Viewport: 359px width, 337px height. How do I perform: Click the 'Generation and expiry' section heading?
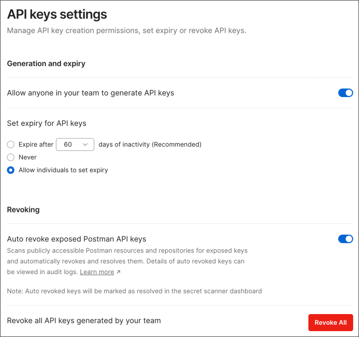[x=46, y=64]
